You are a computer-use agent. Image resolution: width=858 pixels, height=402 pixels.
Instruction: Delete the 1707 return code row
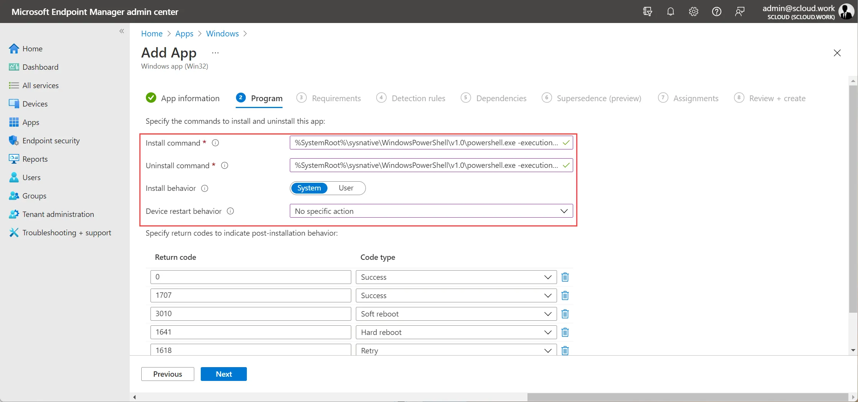coord(565,295)
